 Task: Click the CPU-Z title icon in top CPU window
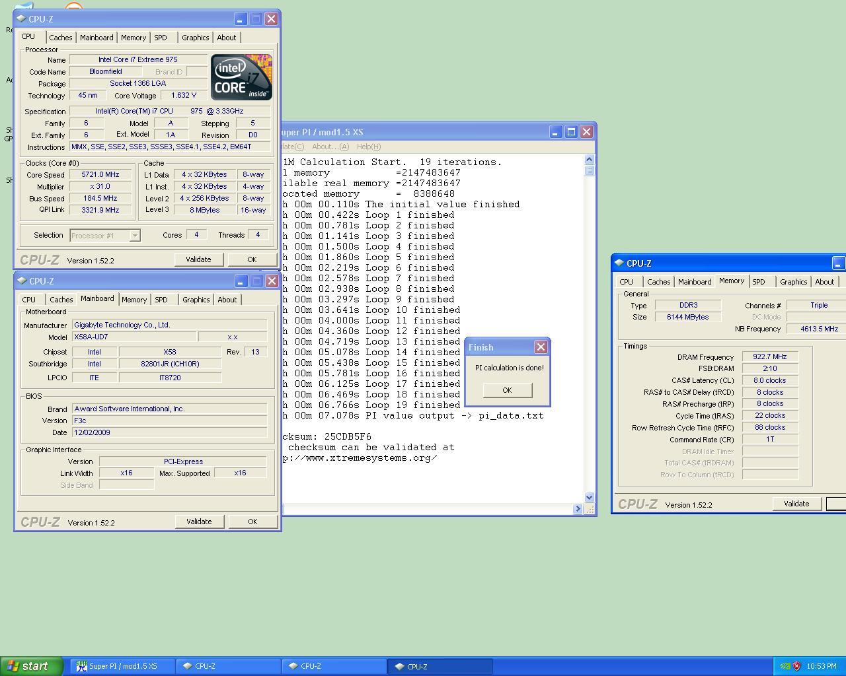coord(22,18)
